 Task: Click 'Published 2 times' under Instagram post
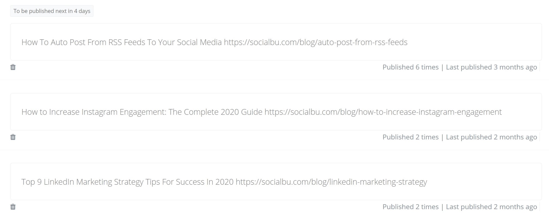pos(411,137)
